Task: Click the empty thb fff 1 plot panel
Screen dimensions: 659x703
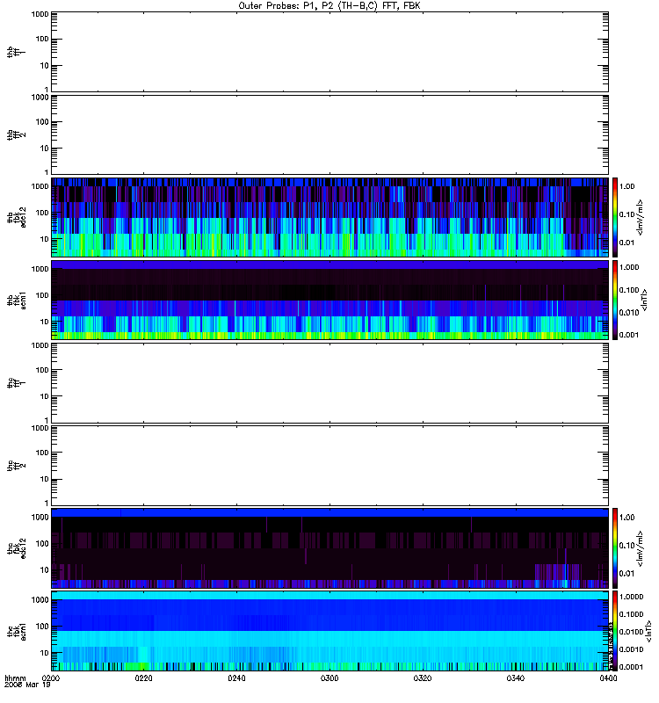Action: tap(330, 52)
